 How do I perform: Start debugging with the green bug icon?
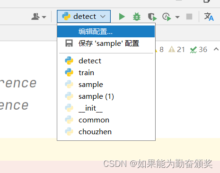(x=137, y=17)
